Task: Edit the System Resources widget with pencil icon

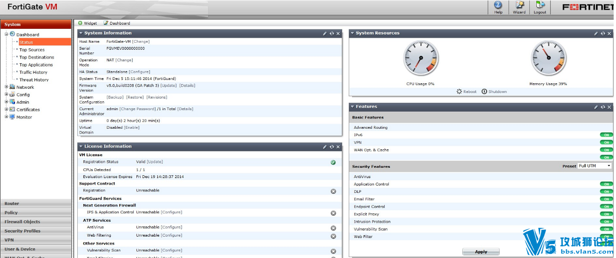Action: [x=596, y=33]
